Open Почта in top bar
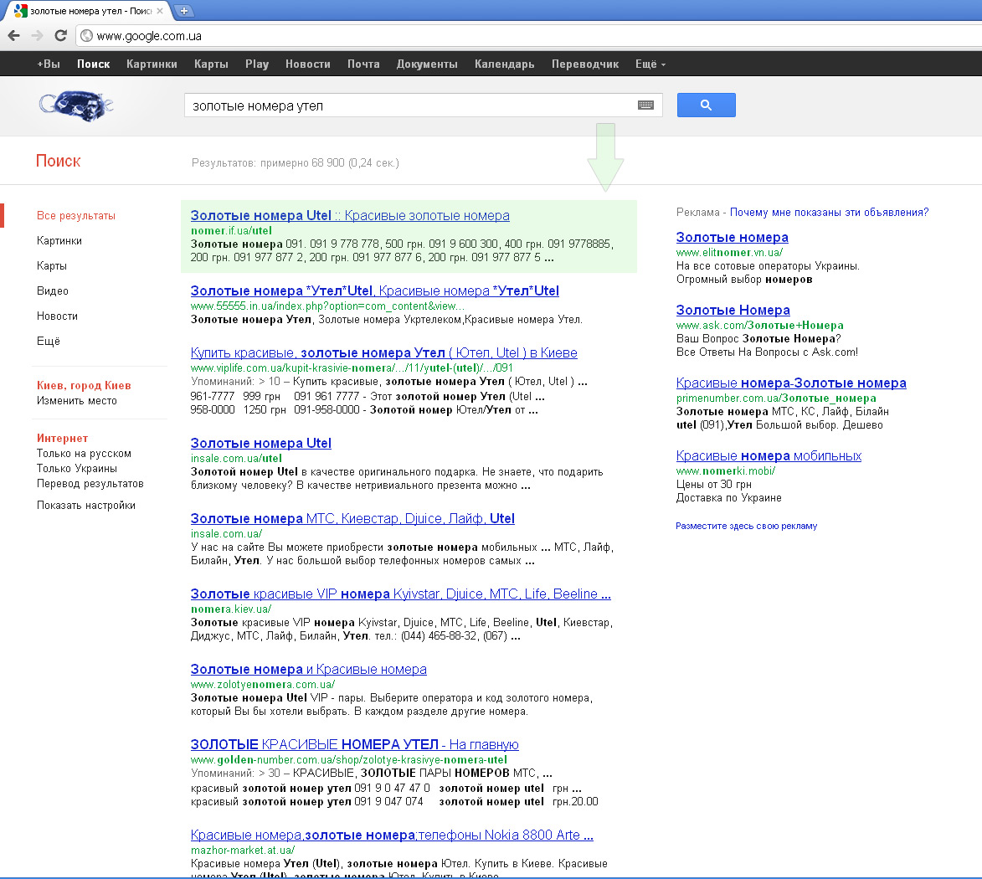This screenshot has height=879, width=982. click(363, 64)
